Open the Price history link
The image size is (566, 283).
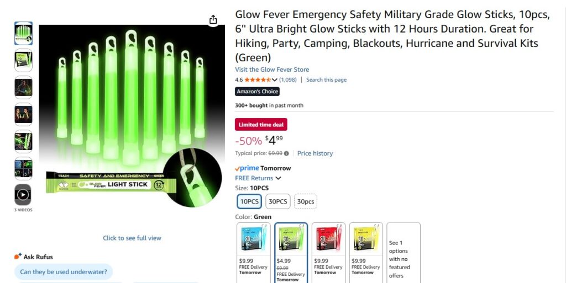click(x=315, y=153)
